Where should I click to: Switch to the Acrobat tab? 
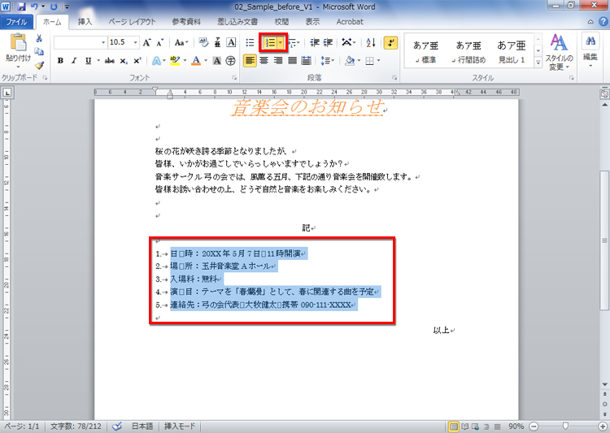pos(350,22)
